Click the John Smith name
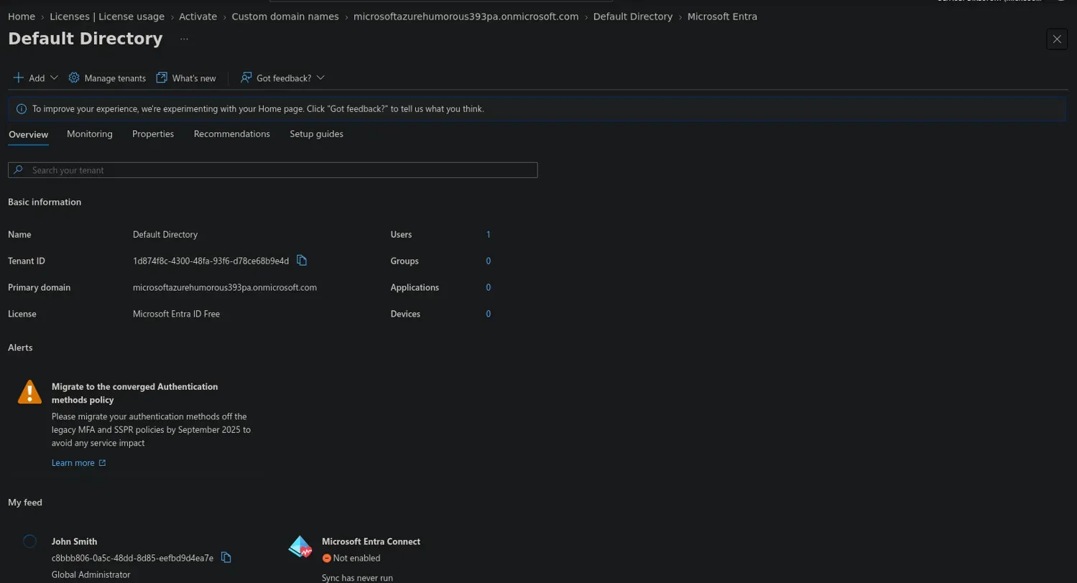The image size is (1077, 583). (74, 541)
